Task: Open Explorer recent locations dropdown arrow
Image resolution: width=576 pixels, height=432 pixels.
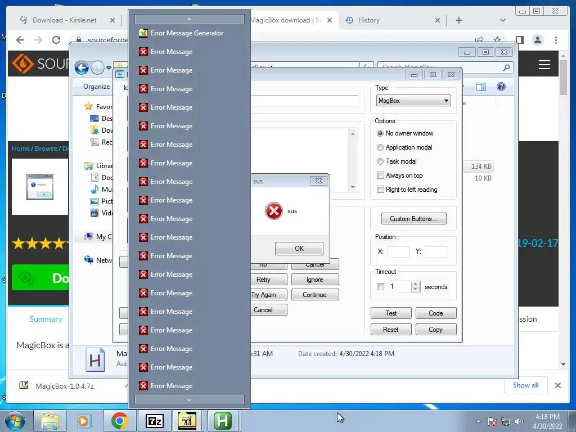Action: click(109, 68)
